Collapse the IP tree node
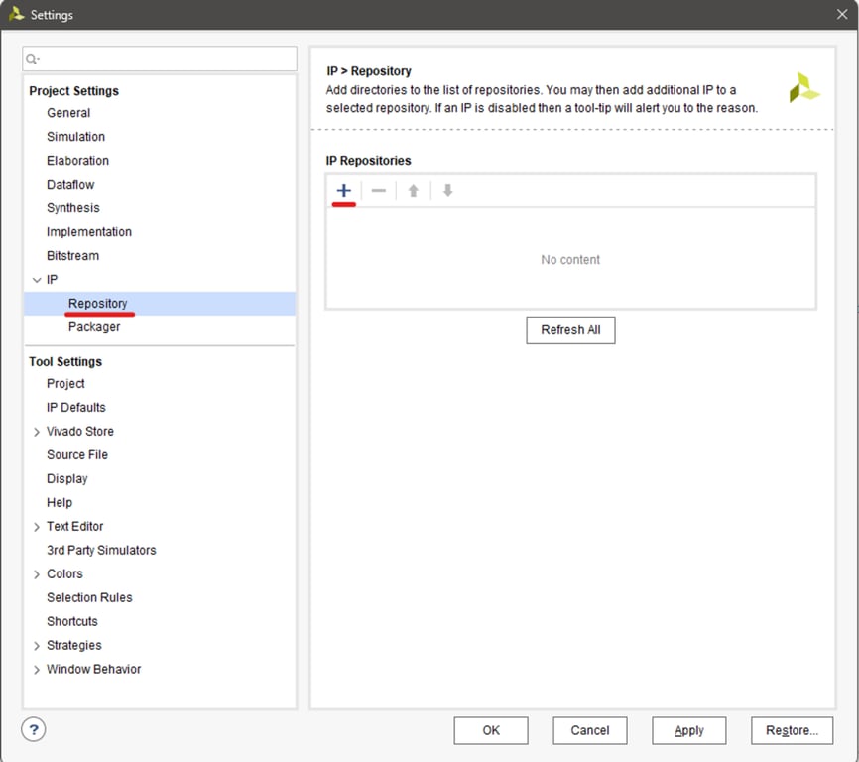Viewport: 859px width, 762px height. click(x=37, y=280)
